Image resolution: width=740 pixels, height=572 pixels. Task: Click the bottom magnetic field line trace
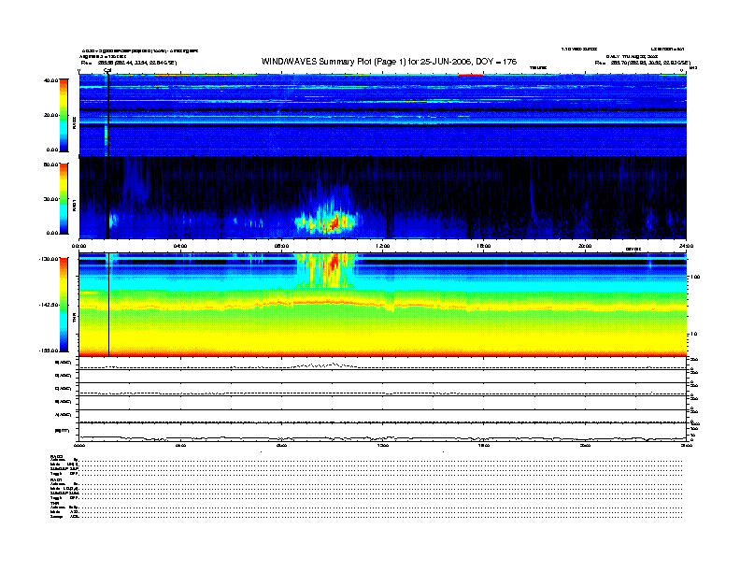[382, 438]
